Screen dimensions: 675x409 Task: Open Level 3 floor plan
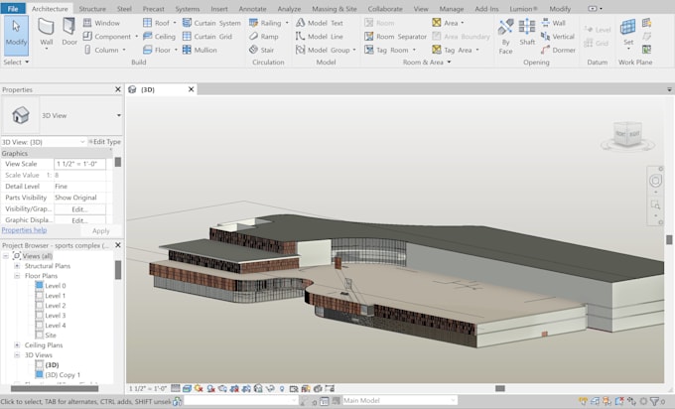tap(56, 315)
